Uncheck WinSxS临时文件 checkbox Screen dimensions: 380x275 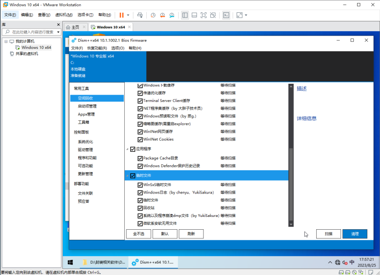140,185
